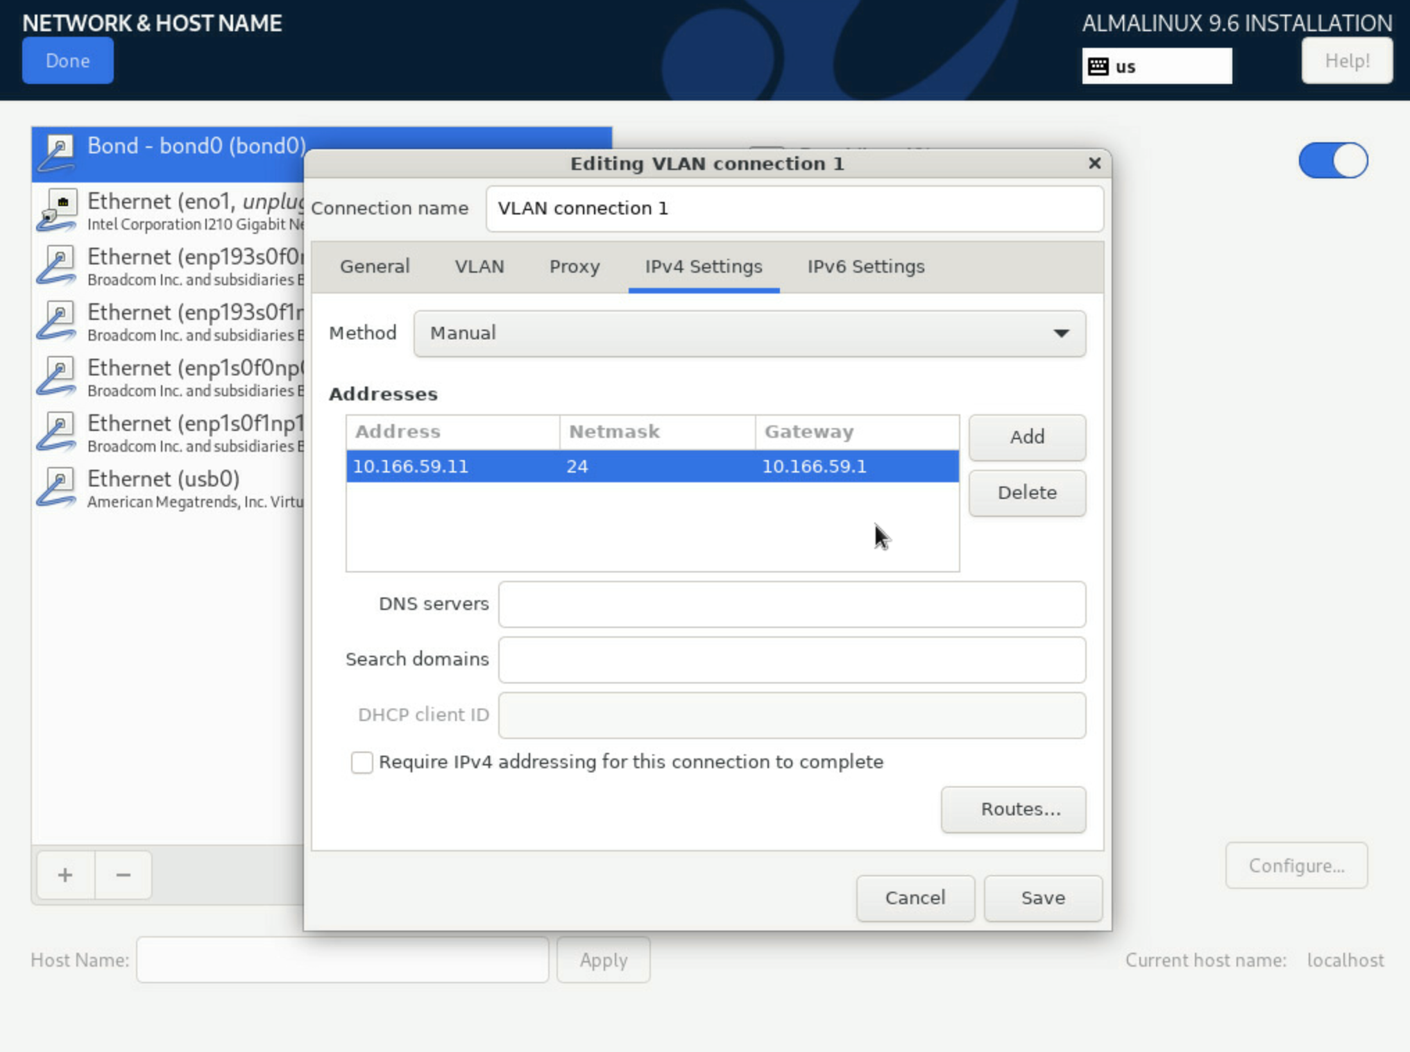Open the Proxy tab

pos(575,266)
